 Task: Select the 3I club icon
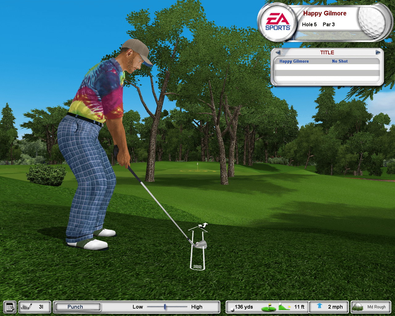(x=27, y=307)
